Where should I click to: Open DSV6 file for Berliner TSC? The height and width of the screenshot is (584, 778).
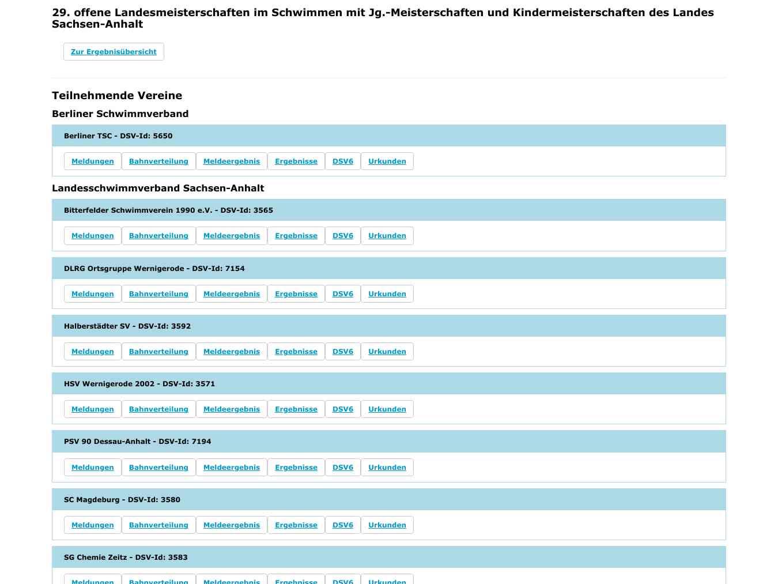pos(342,161)
